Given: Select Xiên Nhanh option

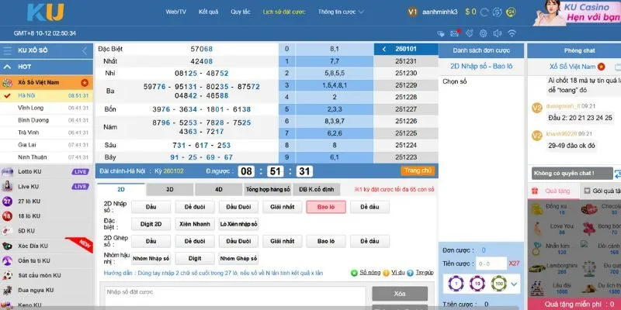Looking at the screenshot, I should point(195,224).
